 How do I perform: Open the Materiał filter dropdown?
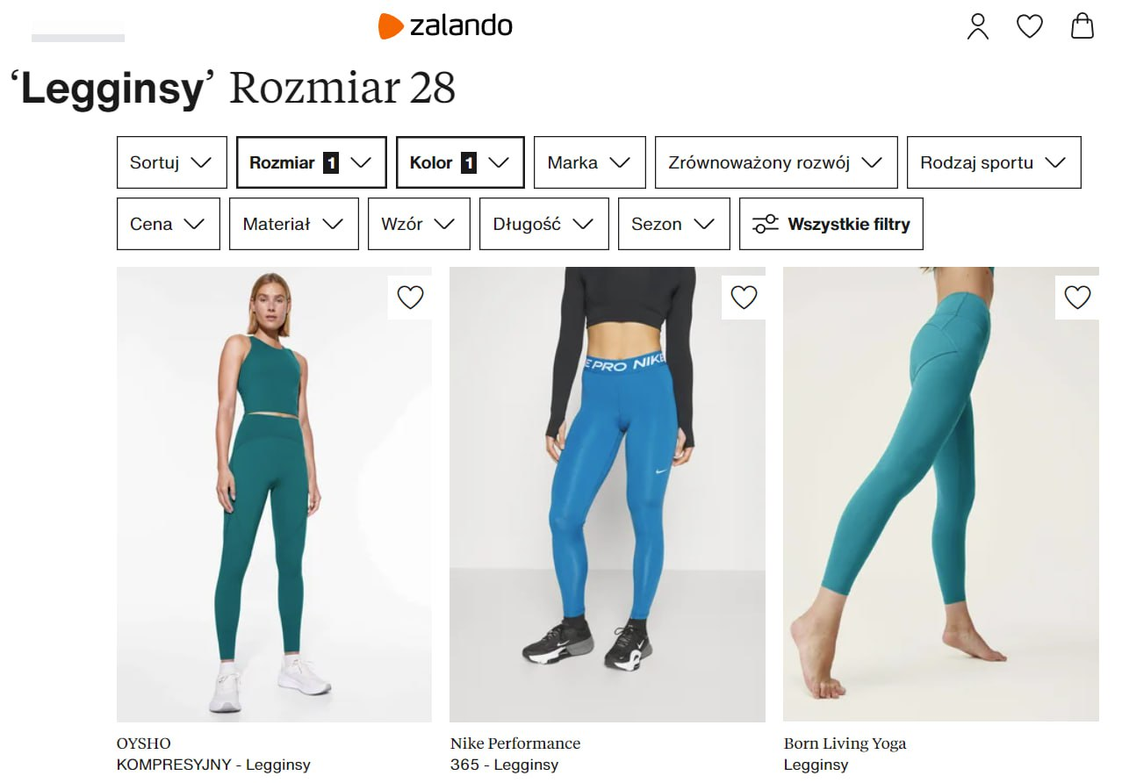(293, 224)
